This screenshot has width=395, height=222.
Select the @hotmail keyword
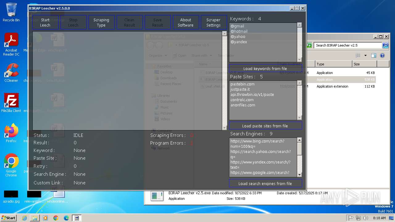239,31
